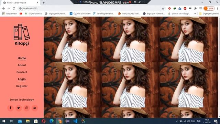Open the Facebook social icon

point(10,108)
